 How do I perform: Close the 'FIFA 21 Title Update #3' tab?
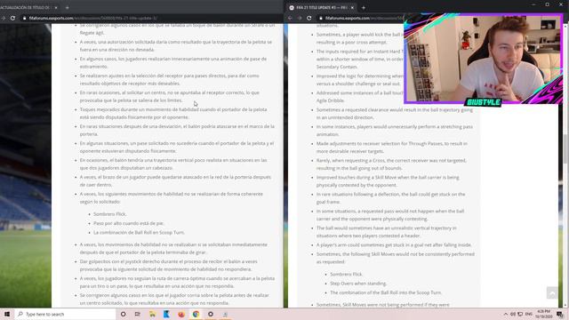point(352,7)
